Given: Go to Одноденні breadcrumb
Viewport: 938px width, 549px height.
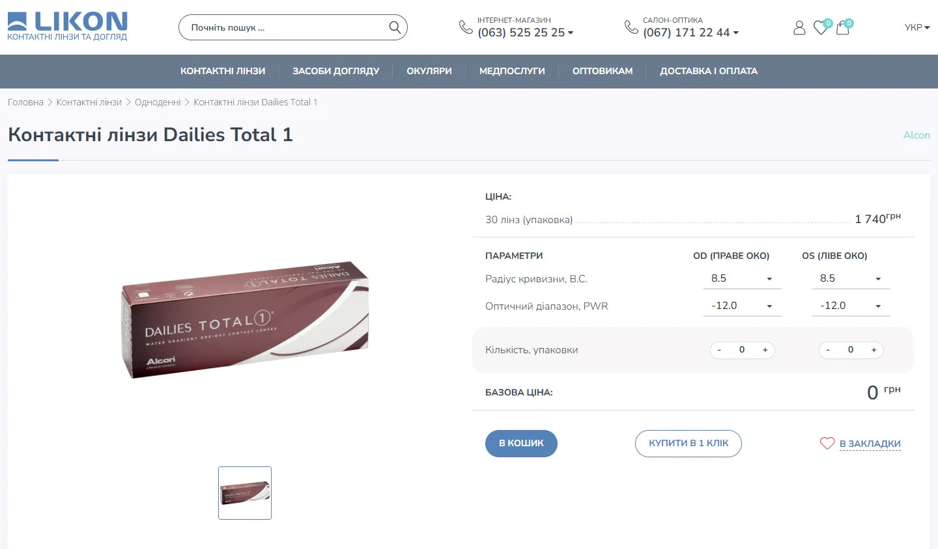Looking at the screenshot, I should (158, 102).
